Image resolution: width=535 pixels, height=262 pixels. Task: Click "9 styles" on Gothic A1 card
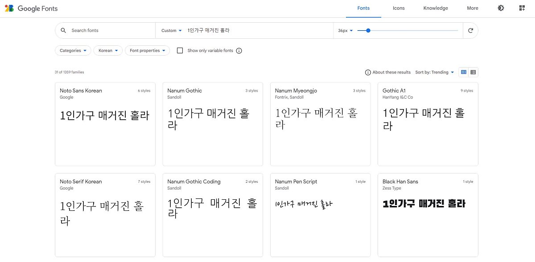point(467,91)
